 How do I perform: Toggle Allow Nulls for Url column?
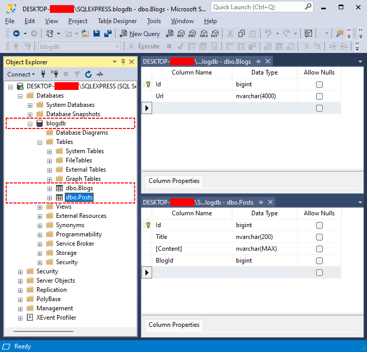point(319,96)
